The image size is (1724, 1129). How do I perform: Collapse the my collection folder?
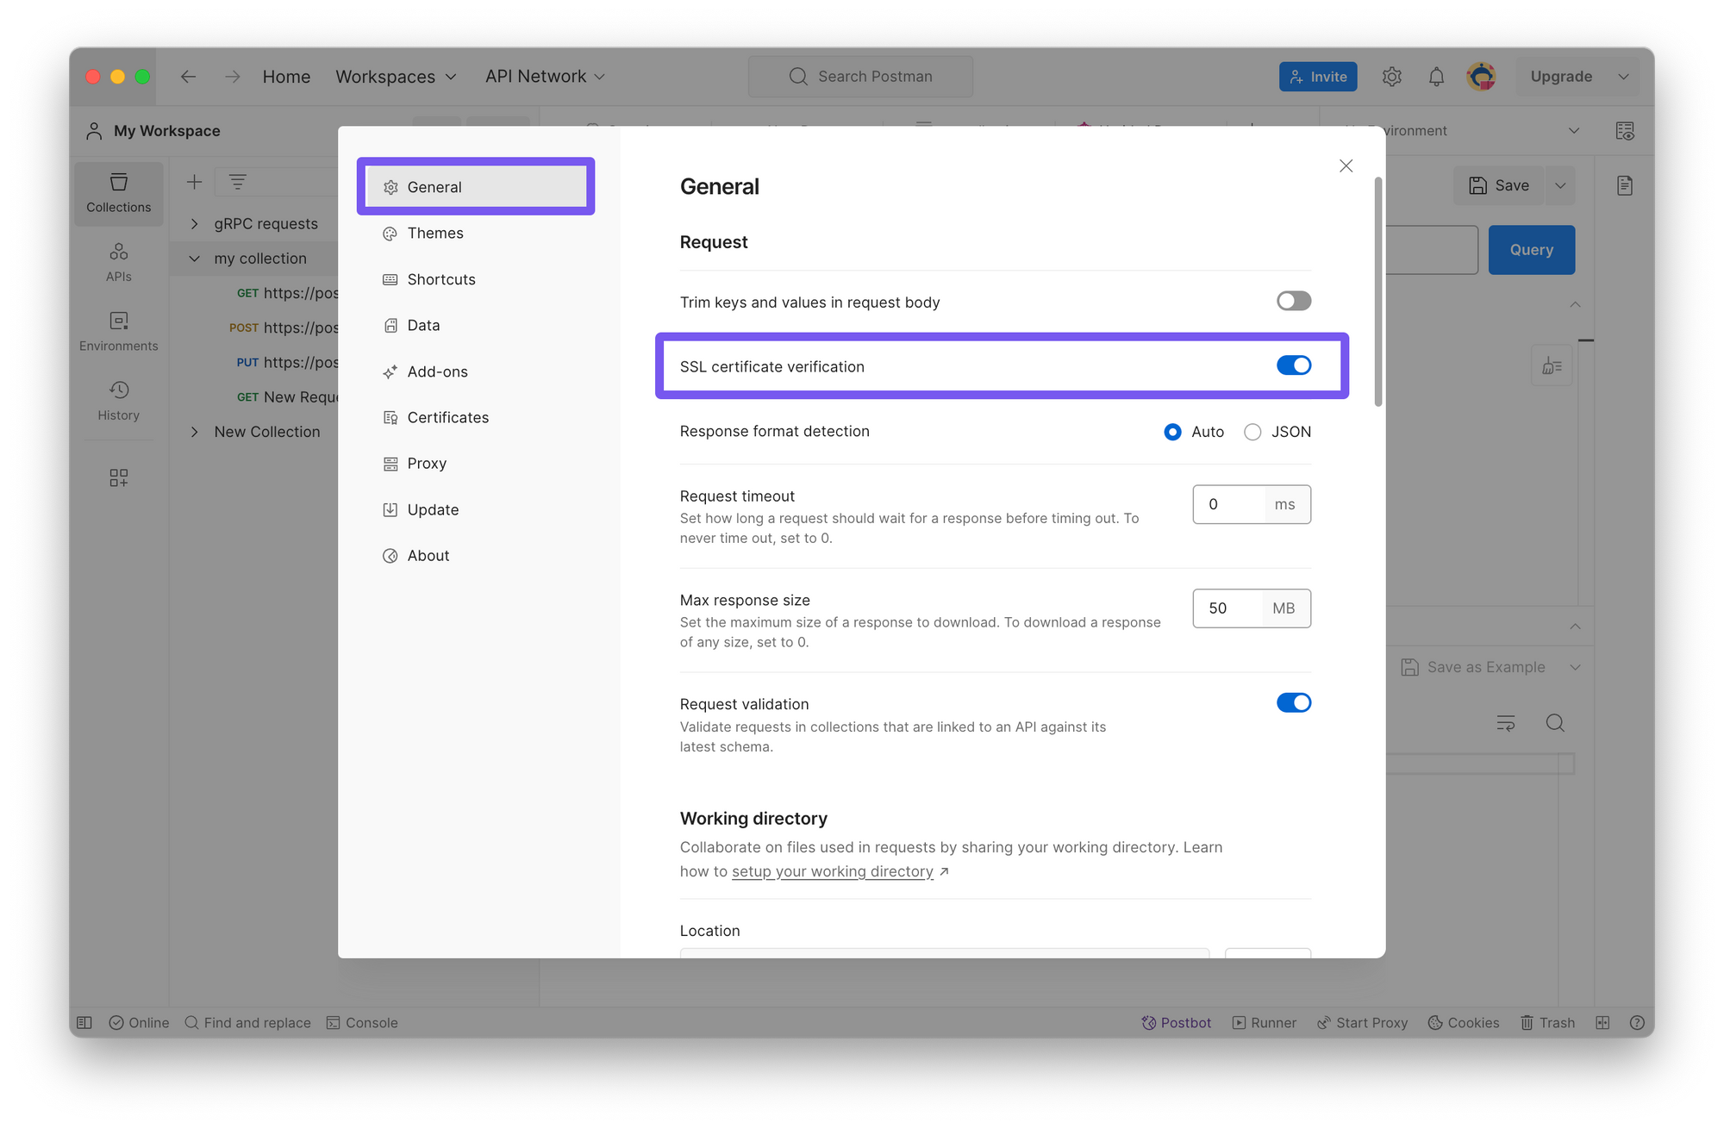pos(195,259)
